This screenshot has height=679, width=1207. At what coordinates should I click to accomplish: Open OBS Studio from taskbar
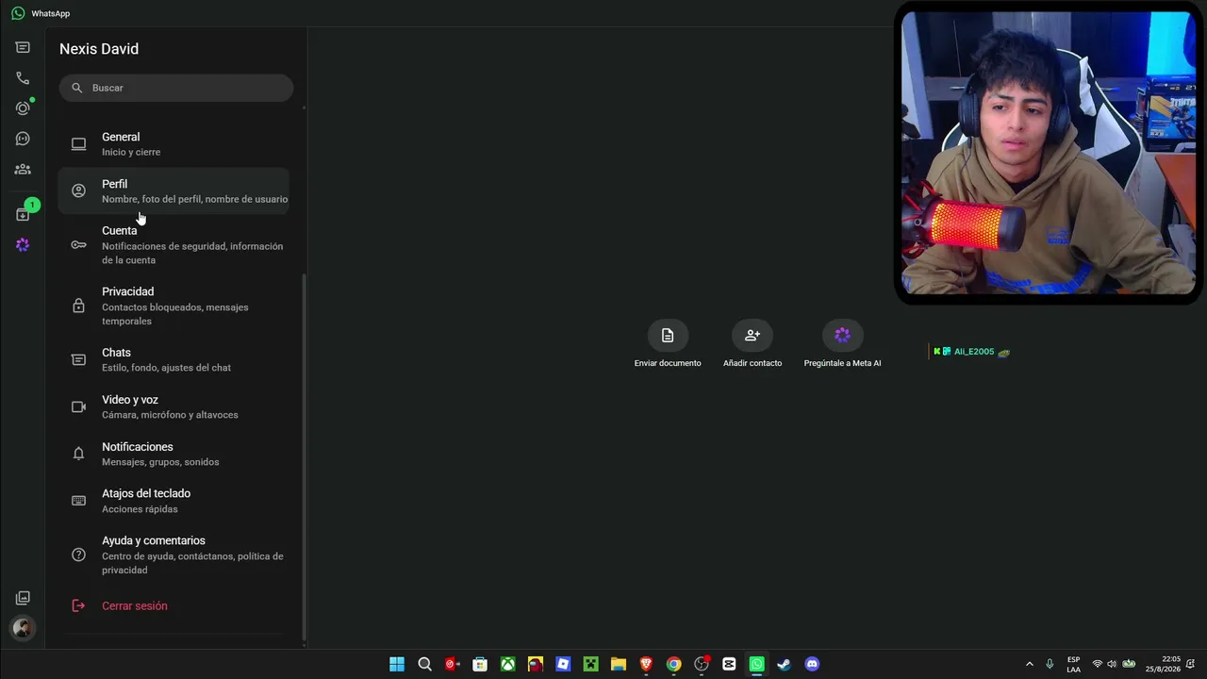pos(701,664)
